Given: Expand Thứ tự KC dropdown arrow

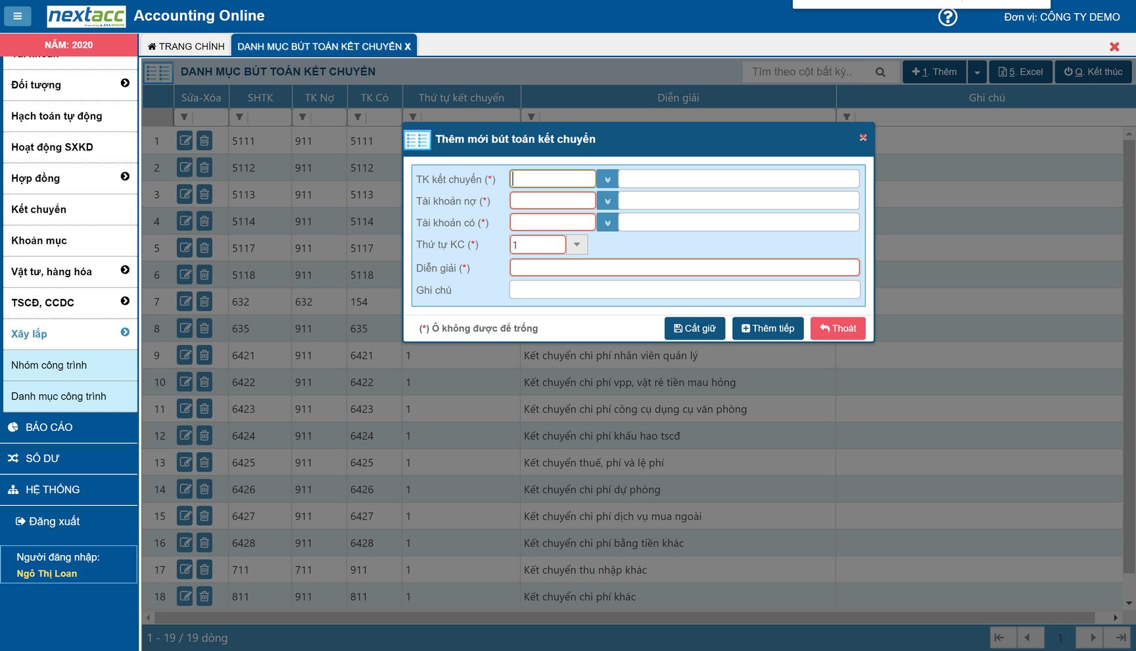Looking at the screenshot, I should (x=577, y=244).
